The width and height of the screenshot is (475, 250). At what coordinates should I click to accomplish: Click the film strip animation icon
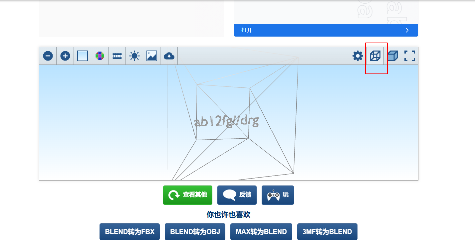[x=117, y=56]
